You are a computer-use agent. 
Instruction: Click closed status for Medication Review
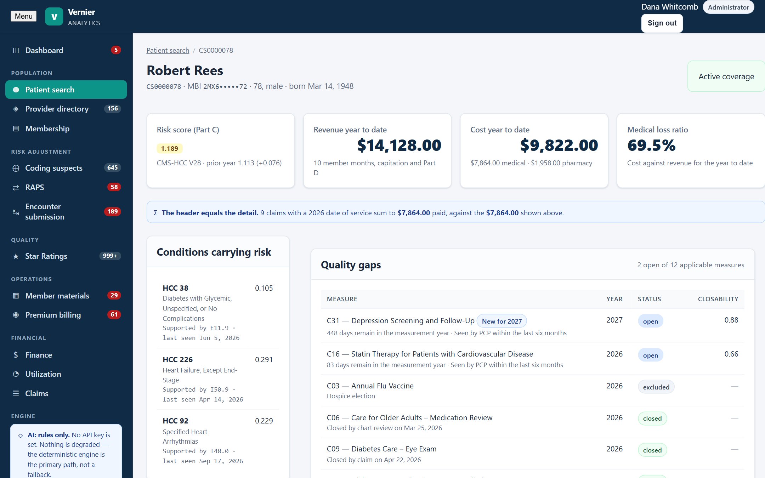(x=652, y=419)
